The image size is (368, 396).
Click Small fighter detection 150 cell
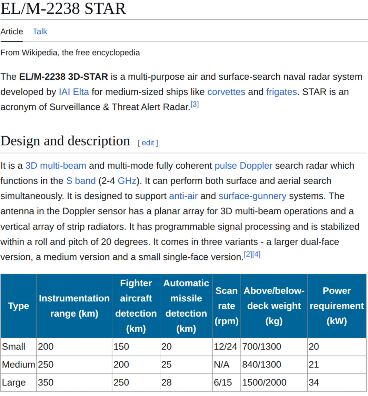tap(136, 347)
